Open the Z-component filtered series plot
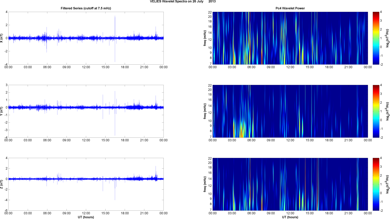The width and height of the screenshot is (390, 219). click(x=86, y=184)
